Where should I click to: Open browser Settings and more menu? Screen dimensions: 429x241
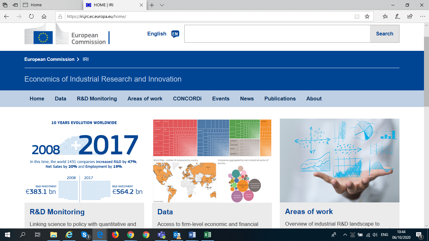tap(422, 16)
